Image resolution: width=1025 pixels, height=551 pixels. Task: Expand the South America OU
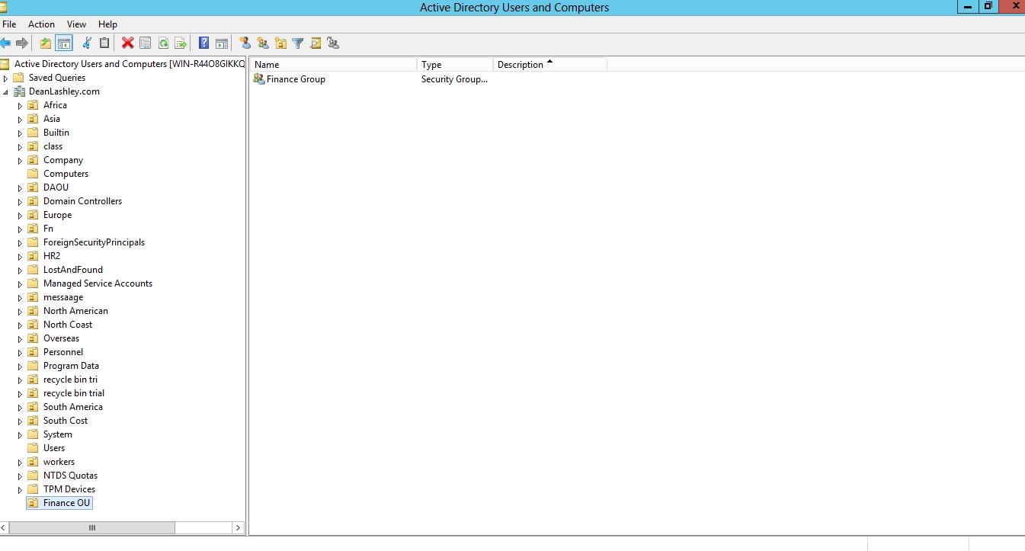click(x=21, y=407)
